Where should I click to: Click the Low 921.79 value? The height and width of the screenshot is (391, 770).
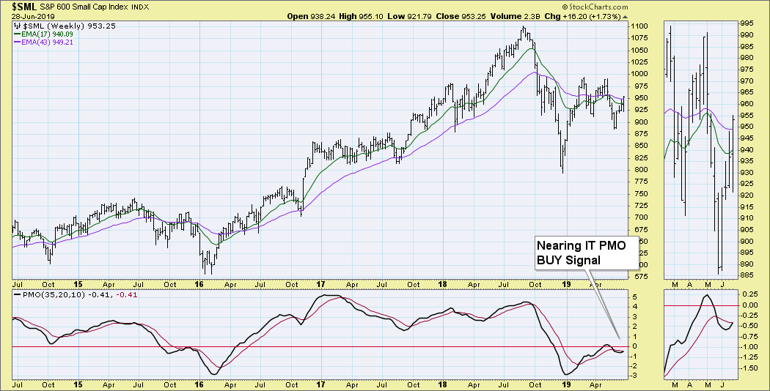[x=411, y=16]
